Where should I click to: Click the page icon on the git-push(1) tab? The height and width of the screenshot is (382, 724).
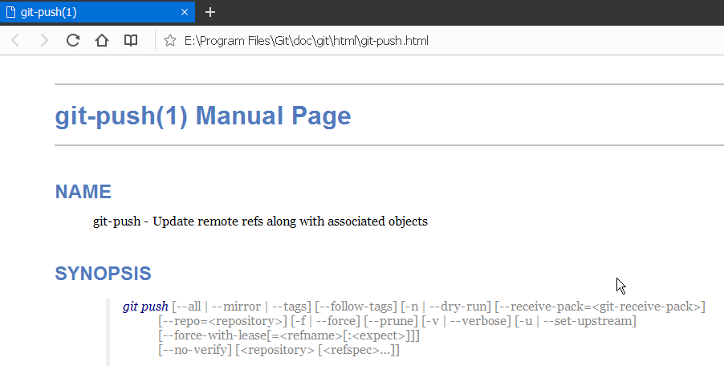(10, 12)
